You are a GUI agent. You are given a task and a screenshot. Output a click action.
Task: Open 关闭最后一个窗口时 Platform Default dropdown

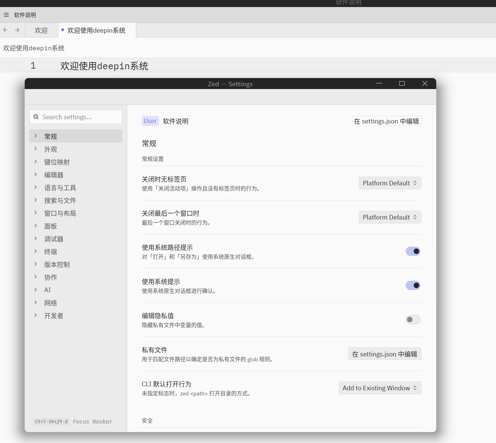[x=390, y=217]
